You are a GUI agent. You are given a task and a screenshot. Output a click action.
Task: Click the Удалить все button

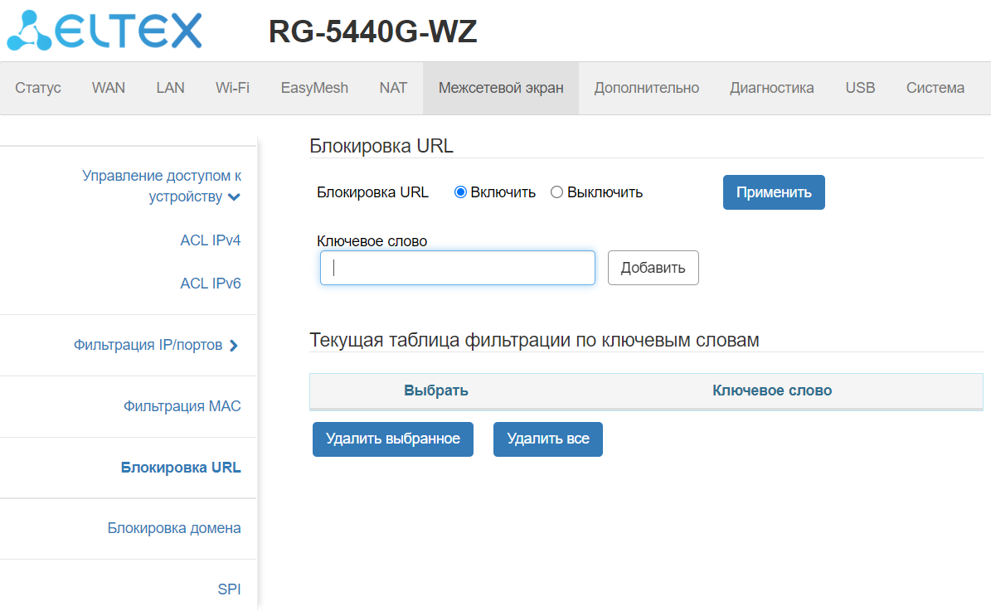[x=547, y=439]
